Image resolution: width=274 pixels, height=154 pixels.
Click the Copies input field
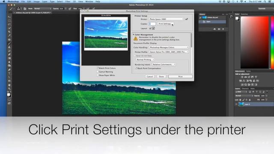click(x=152, y=24)
